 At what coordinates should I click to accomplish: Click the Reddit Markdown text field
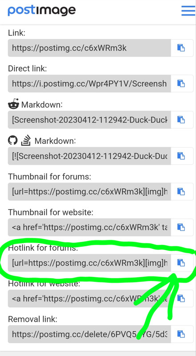pos(89,120)
